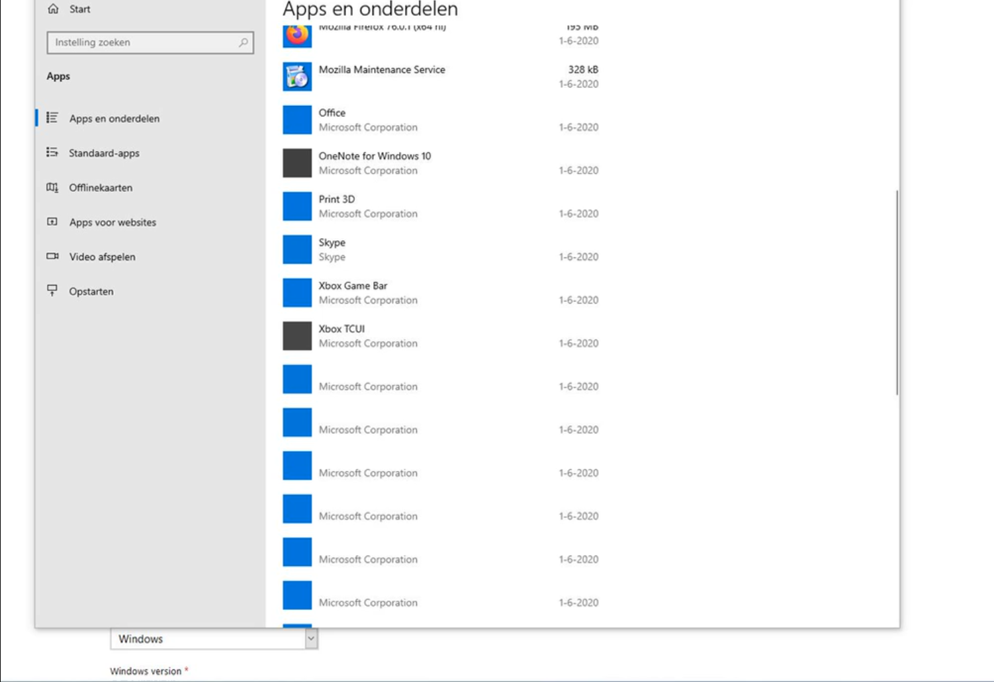The height and width of the screenshot is (682, 994).
Task: Click the Windows version field label
Action: [146, 671]
